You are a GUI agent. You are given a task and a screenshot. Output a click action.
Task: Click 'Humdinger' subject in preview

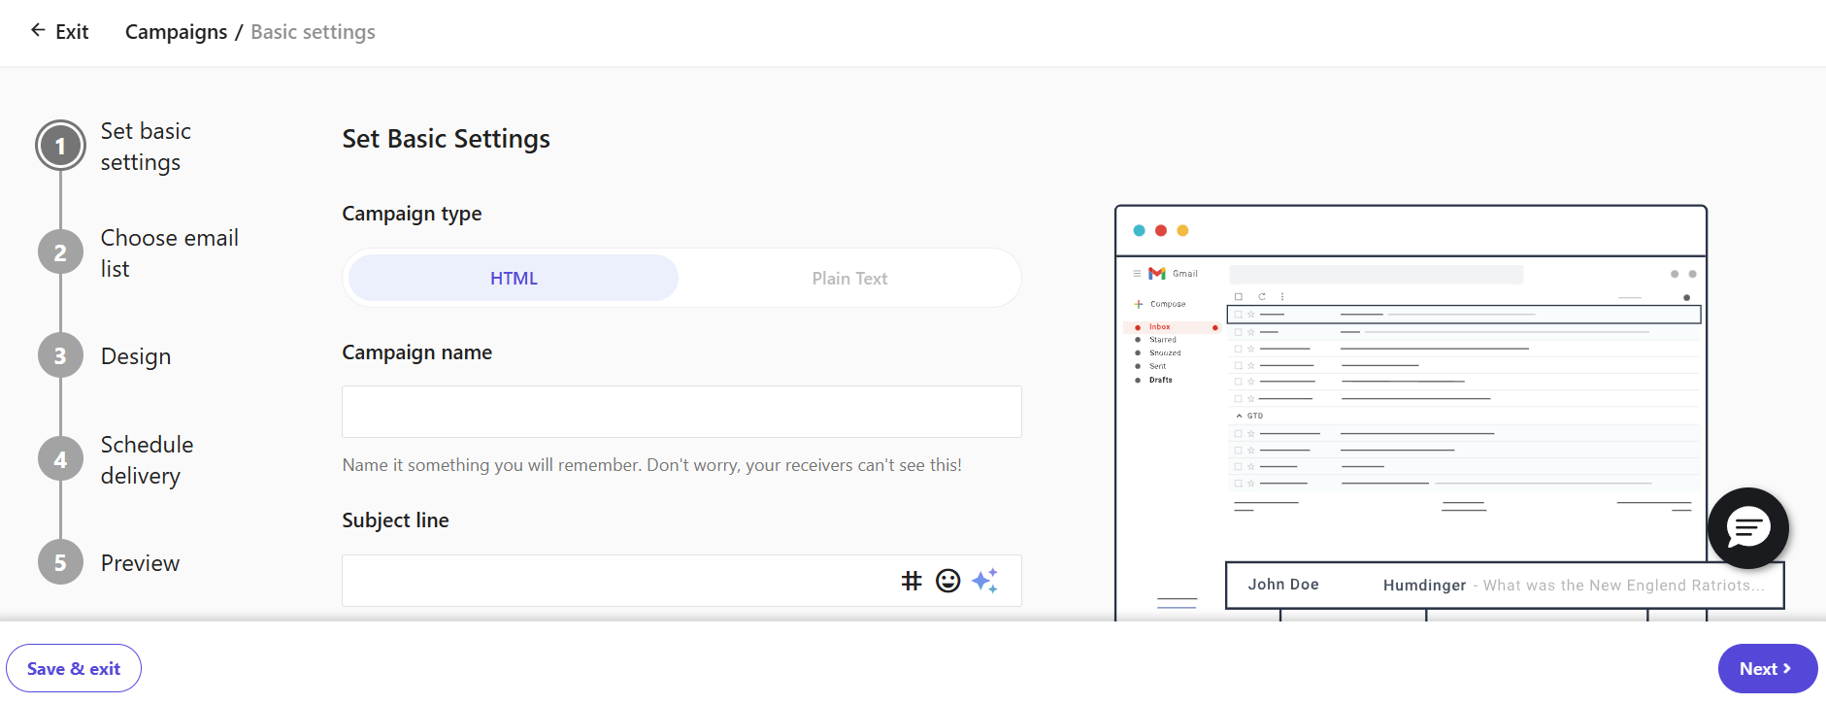point(1424,586)
